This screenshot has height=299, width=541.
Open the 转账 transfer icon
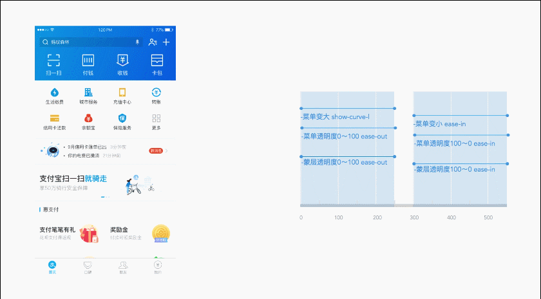pyautogui.click(x=157, y=93)
